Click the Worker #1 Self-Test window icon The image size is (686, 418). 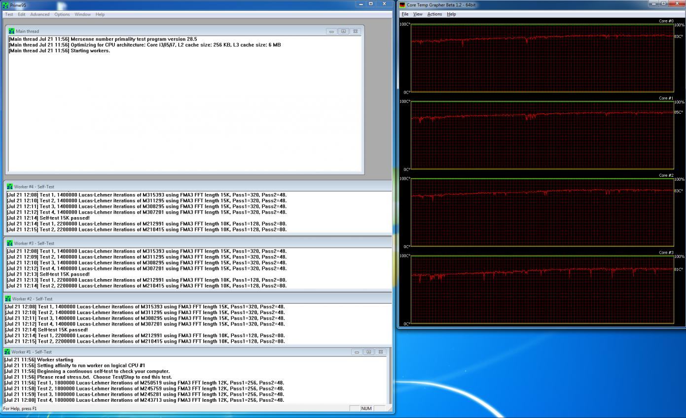pyautogui.click(x=7, y=352)
